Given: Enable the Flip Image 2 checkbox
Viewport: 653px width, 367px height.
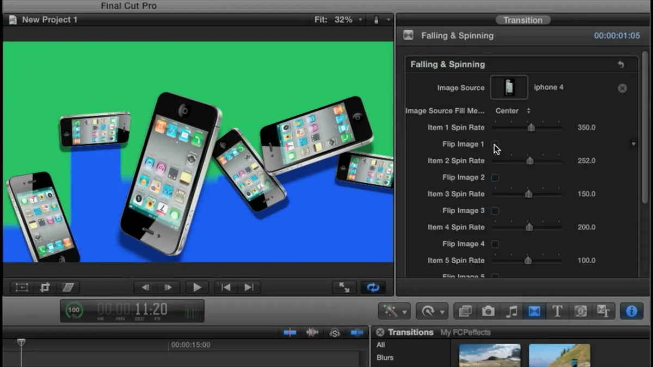Looking at the screenshot, I should [x=495, y=177].
